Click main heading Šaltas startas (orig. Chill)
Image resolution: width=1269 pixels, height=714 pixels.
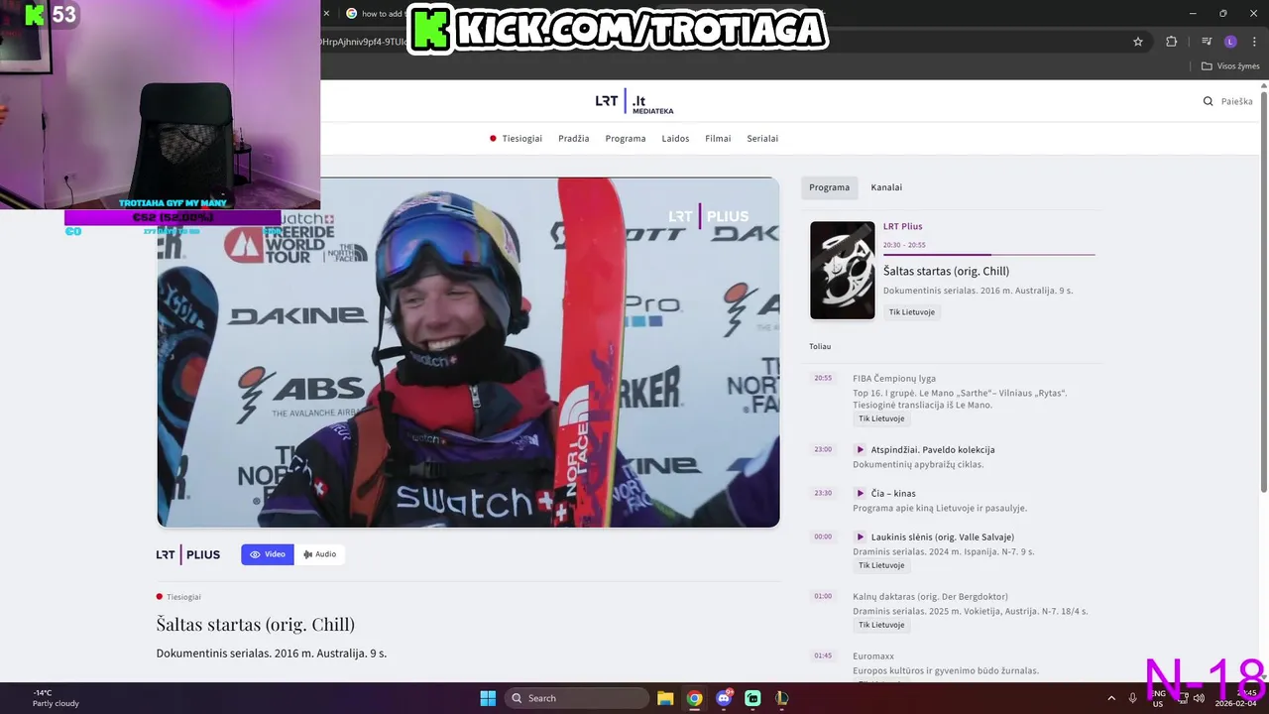tap(256, 625)
